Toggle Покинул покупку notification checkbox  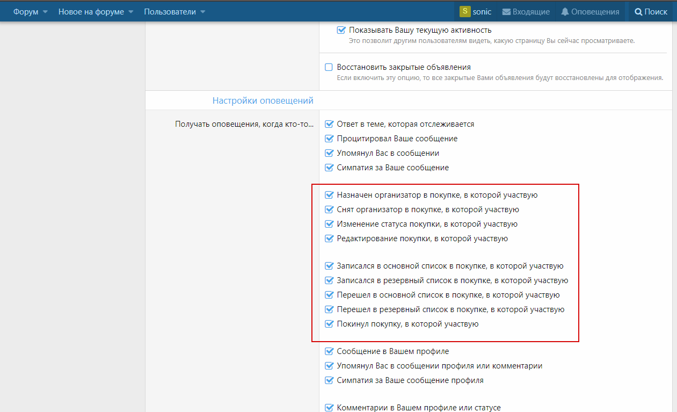(x=330, y=324)
